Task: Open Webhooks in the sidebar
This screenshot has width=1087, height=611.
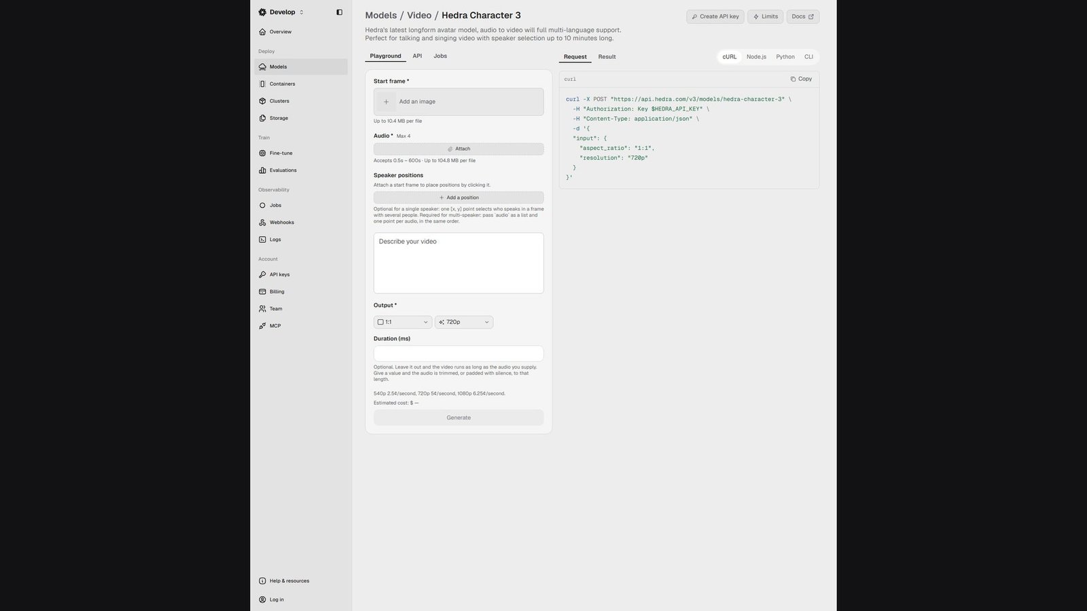Action: [x=301, y=223]
